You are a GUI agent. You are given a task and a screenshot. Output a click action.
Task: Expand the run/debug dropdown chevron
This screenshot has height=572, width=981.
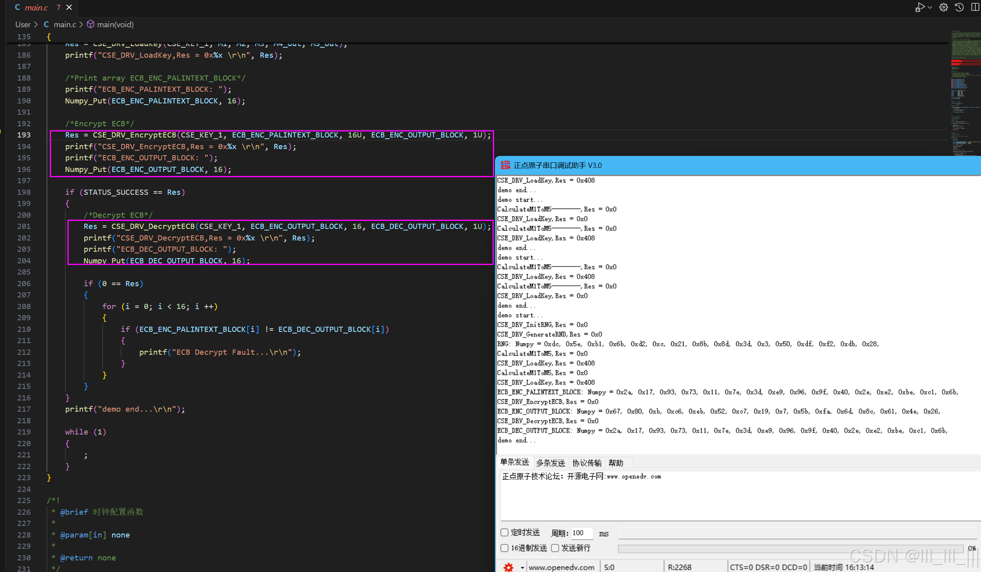[x=930, y=7]
